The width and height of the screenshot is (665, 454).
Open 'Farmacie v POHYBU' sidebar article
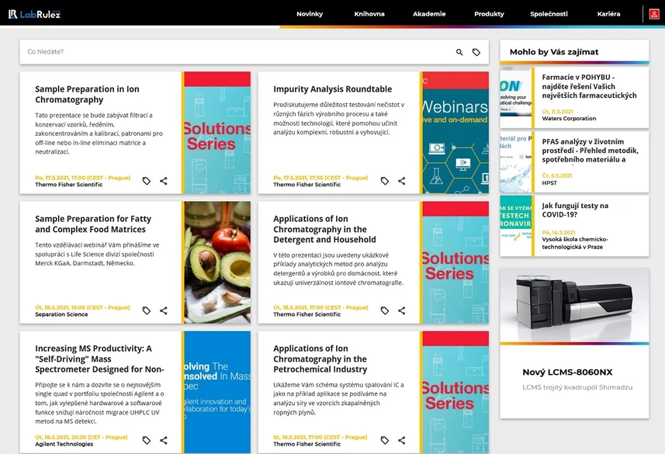pos(589,86)
